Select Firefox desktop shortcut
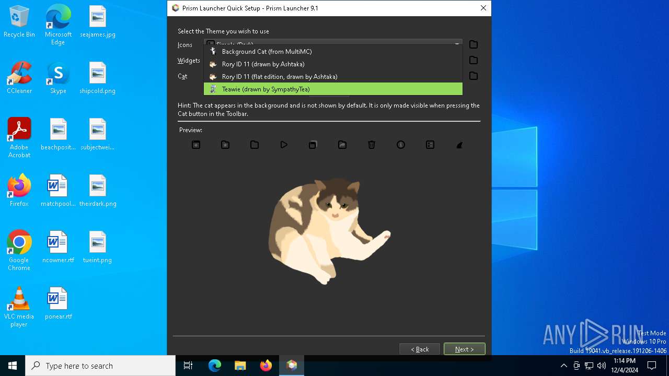Screen dimensions: 669x376 [x=19, y=191]
